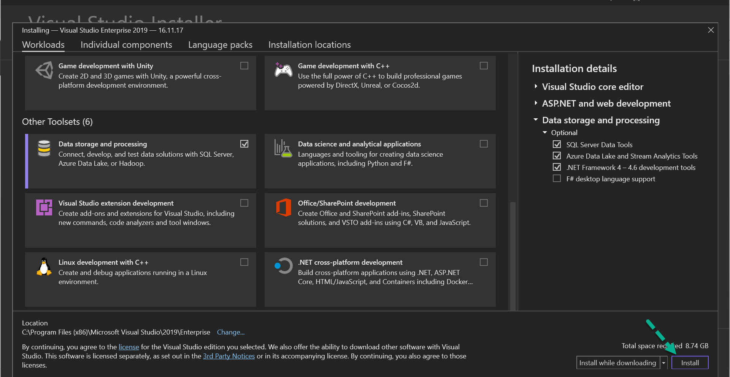Select the Unity game development icon
Image resolution: width=730 pixels, height=377 pixels.
coord(44,70)
